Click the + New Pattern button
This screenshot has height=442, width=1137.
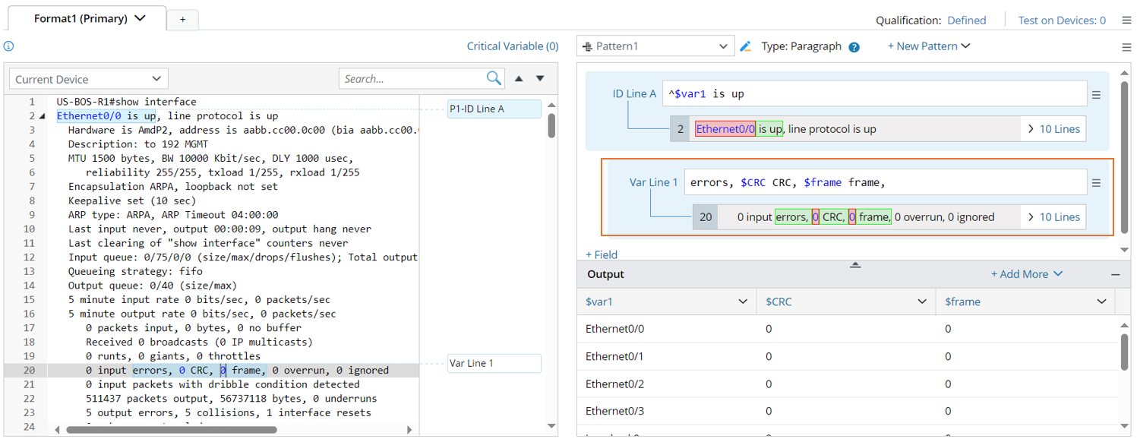928,46
